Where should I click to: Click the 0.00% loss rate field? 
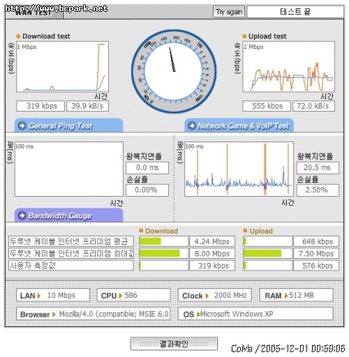(147, 190)
